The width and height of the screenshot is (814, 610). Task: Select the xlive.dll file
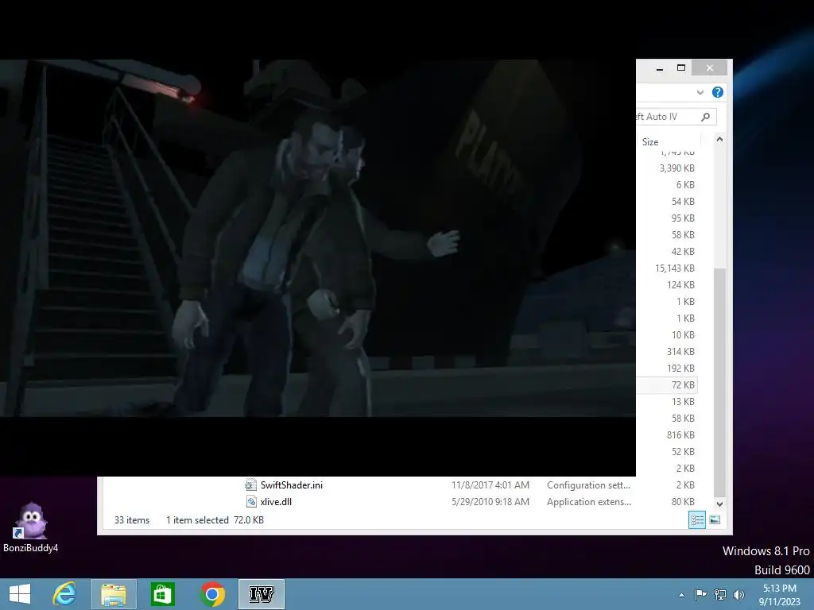coord(276,502)
